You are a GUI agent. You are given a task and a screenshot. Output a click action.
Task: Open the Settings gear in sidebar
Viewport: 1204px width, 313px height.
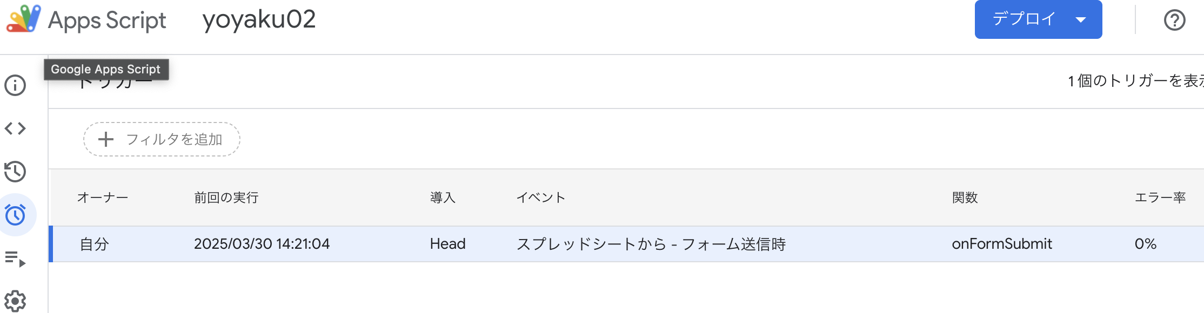[x=15, y=301]
